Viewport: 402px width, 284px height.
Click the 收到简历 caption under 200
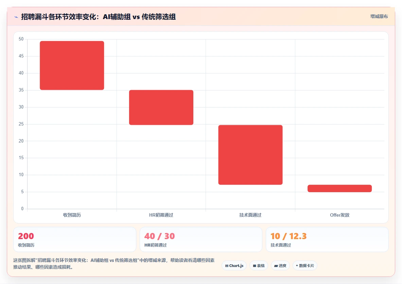click(x=26, y=245)
